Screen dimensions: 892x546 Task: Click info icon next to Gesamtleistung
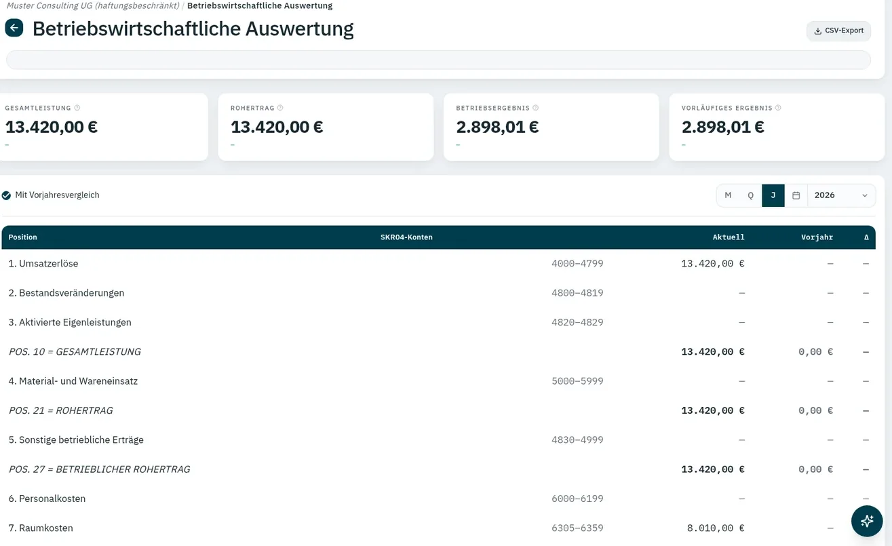click(77, 108)
